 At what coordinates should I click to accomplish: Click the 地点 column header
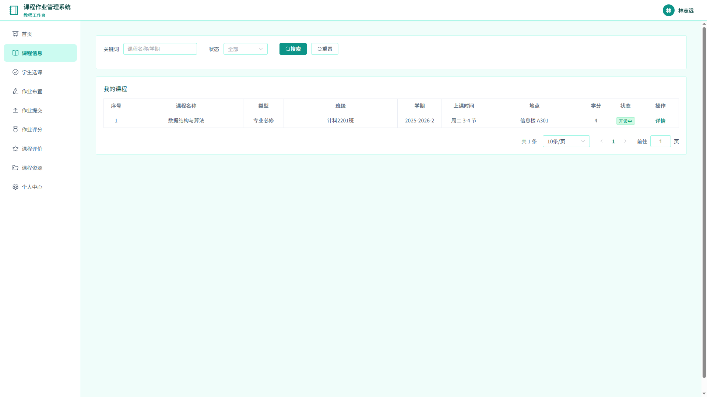tap(534, 106)
